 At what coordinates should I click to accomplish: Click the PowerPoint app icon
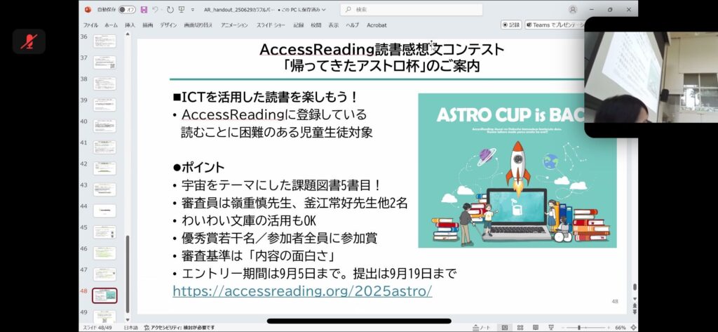88,10
